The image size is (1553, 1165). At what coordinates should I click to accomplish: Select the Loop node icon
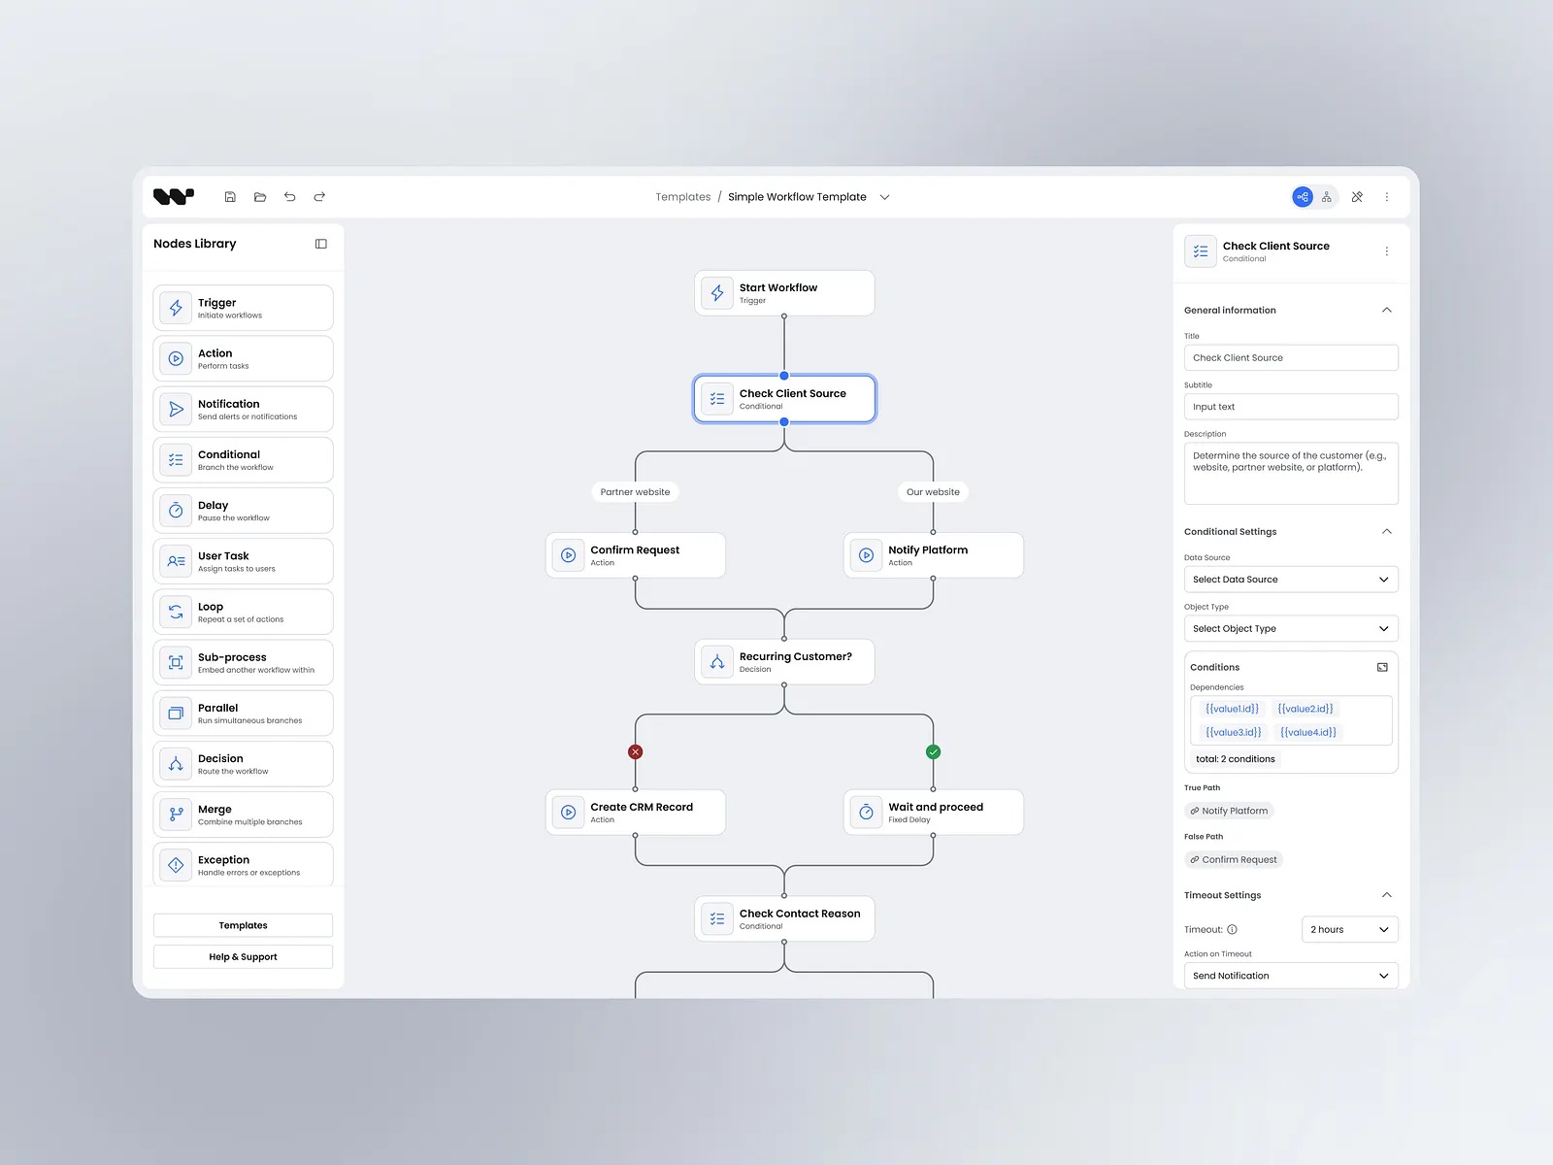[176, 612]
